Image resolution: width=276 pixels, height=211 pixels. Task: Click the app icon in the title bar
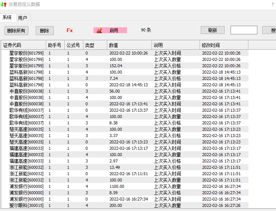tap(4, 4)
